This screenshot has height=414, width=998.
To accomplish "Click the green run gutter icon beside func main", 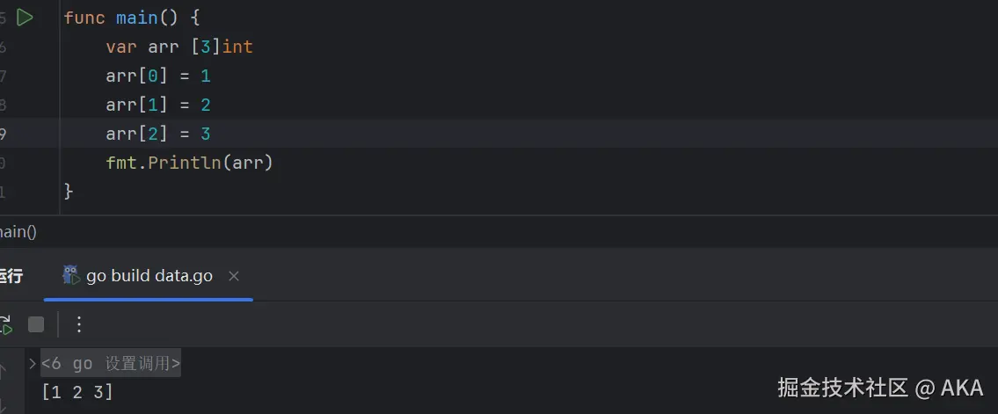I will coord(25,18).
